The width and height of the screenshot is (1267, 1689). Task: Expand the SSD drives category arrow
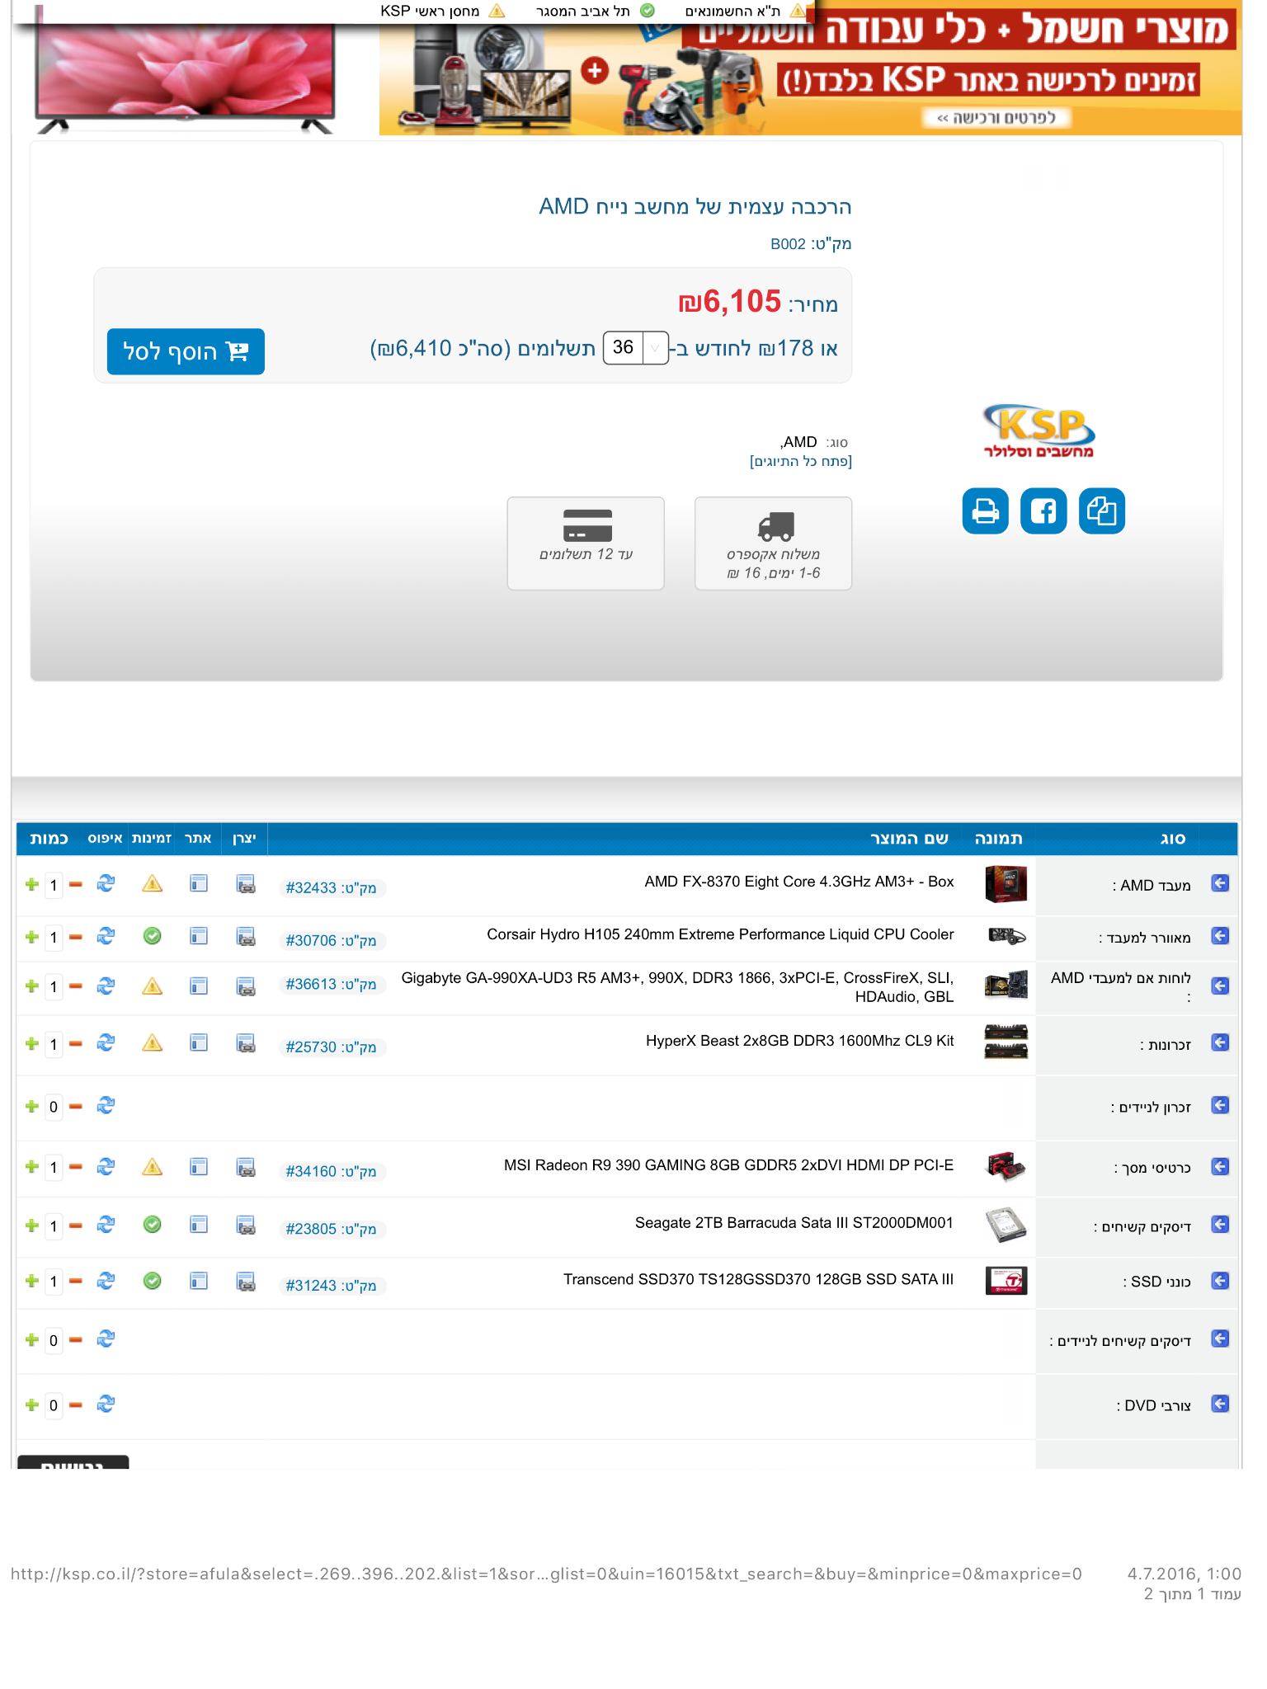pos(1220,1281)
